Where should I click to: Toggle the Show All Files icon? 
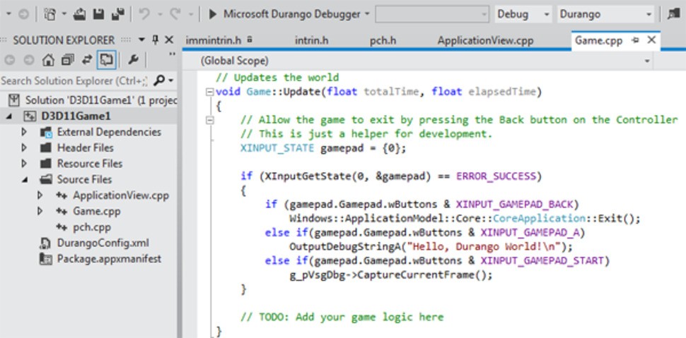(106, 60)
